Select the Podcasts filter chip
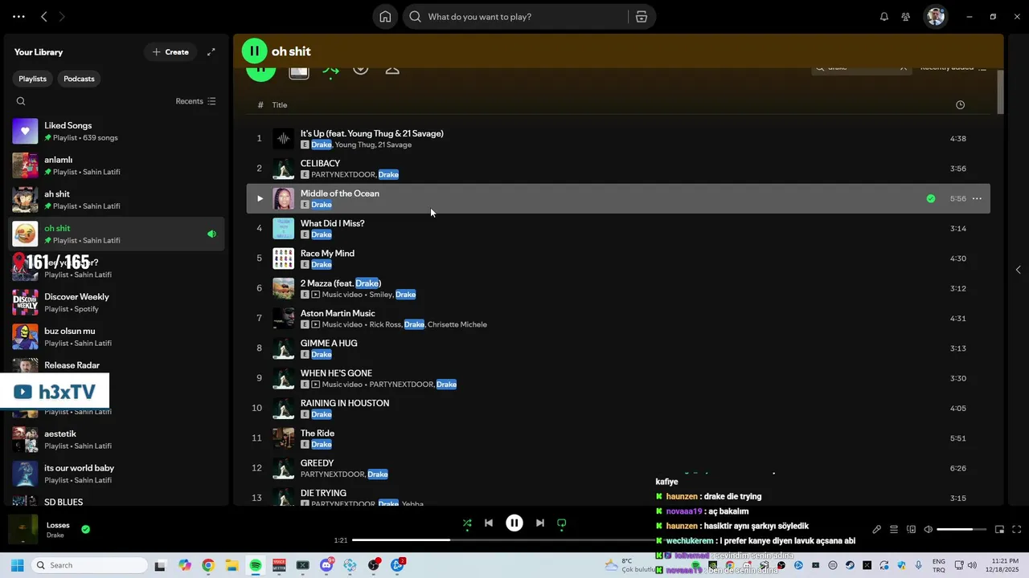The width and height of the screenshot is (1029, 578). click(79, 79)
